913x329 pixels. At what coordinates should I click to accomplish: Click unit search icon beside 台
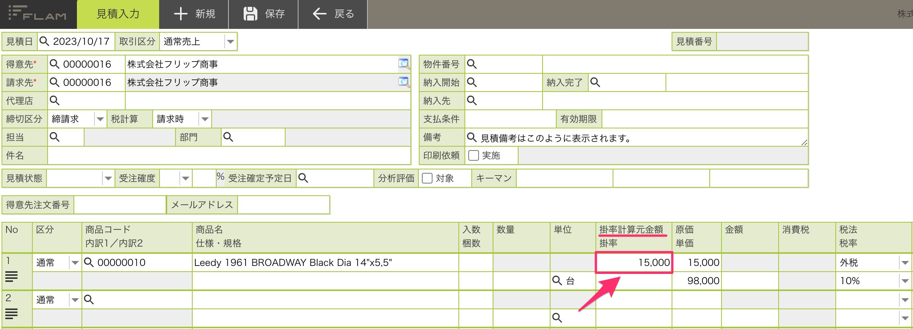pyautogui.click(x=557, y=280)
